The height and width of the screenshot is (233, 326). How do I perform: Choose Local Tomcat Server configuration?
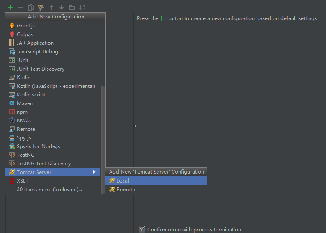pyautogui.click(x=156, y=180)
